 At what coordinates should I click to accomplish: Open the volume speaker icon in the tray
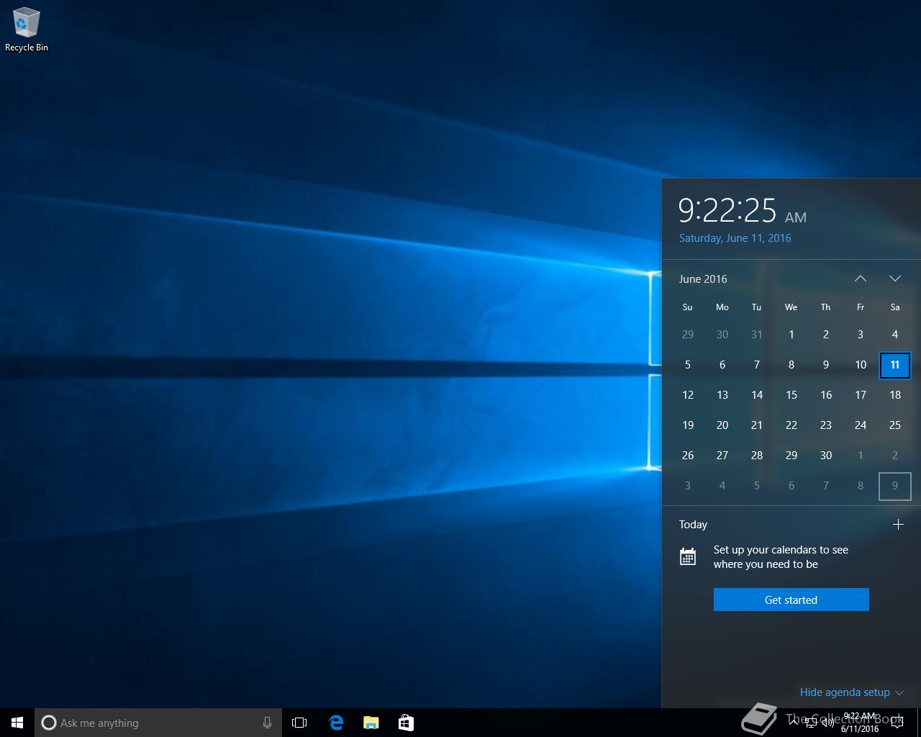click(827, 723)
